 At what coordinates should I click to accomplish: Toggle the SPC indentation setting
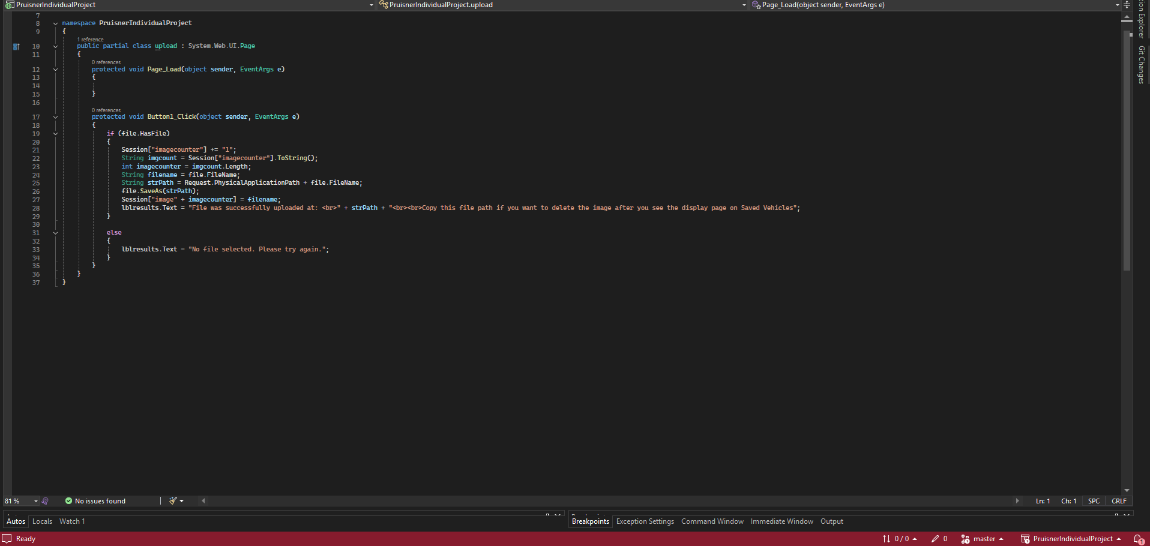1094,501
